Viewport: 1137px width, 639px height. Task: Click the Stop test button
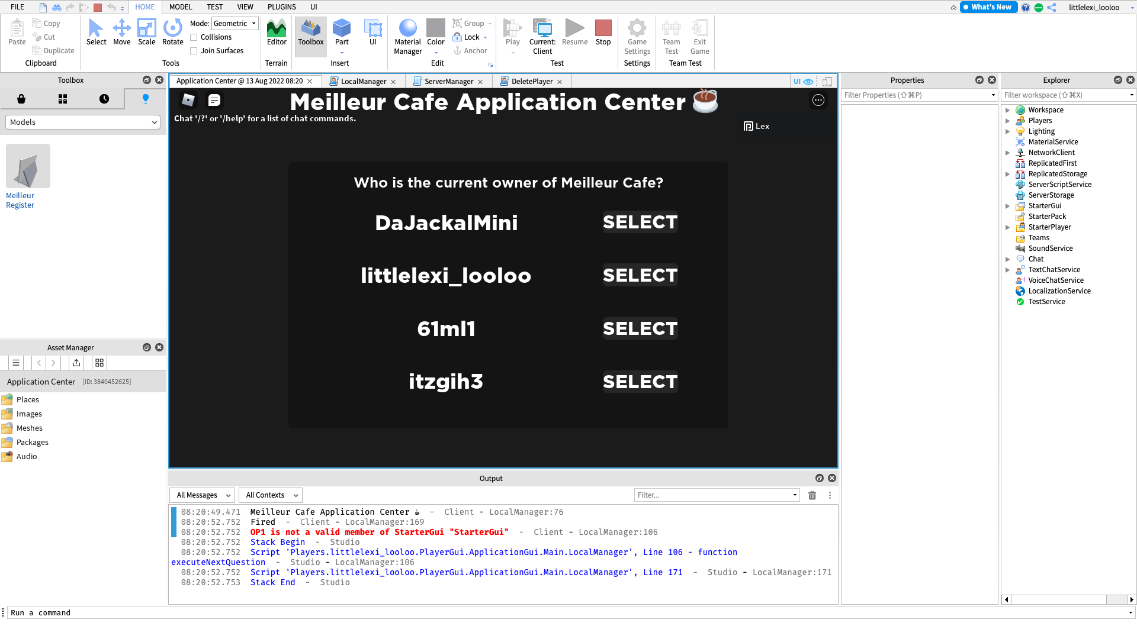[x=603, y=32]
